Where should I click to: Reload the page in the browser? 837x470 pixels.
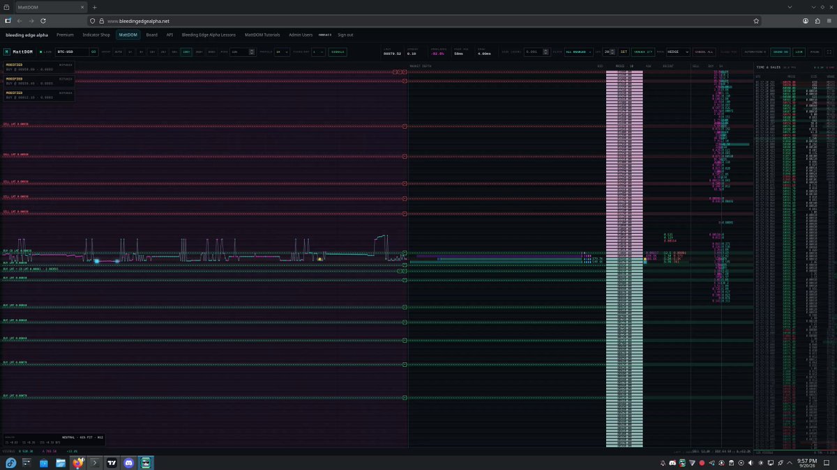(x=43, y=21)
